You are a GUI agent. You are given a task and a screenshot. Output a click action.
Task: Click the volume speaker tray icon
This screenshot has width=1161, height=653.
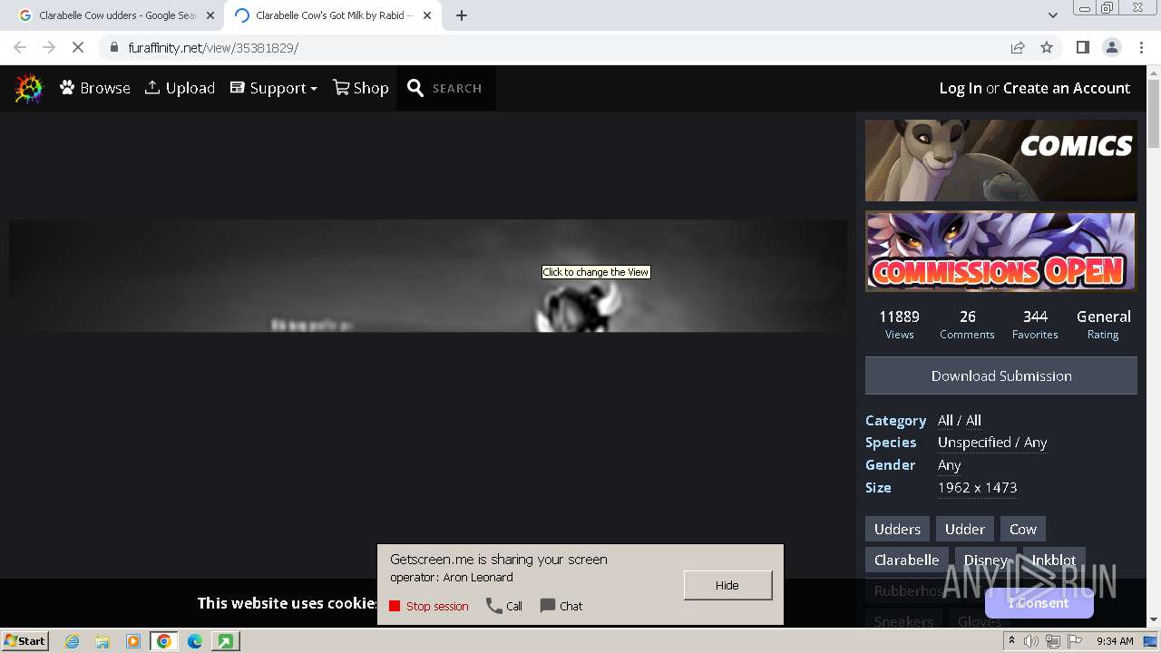1031,641
